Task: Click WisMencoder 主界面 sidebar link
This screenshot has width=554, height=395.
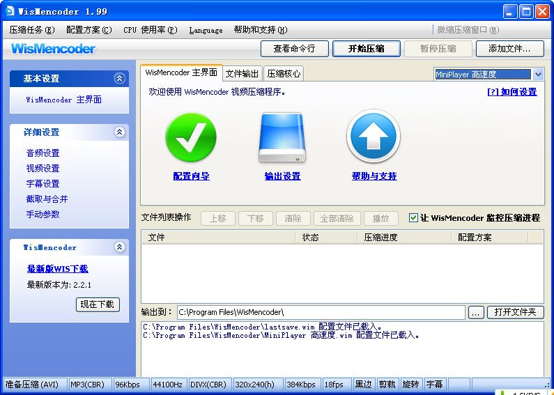Action: (x=64, y=100)
